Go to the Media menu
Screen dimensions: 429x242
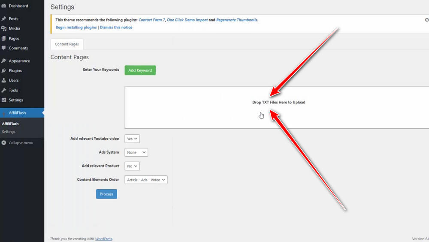point(14,28)
